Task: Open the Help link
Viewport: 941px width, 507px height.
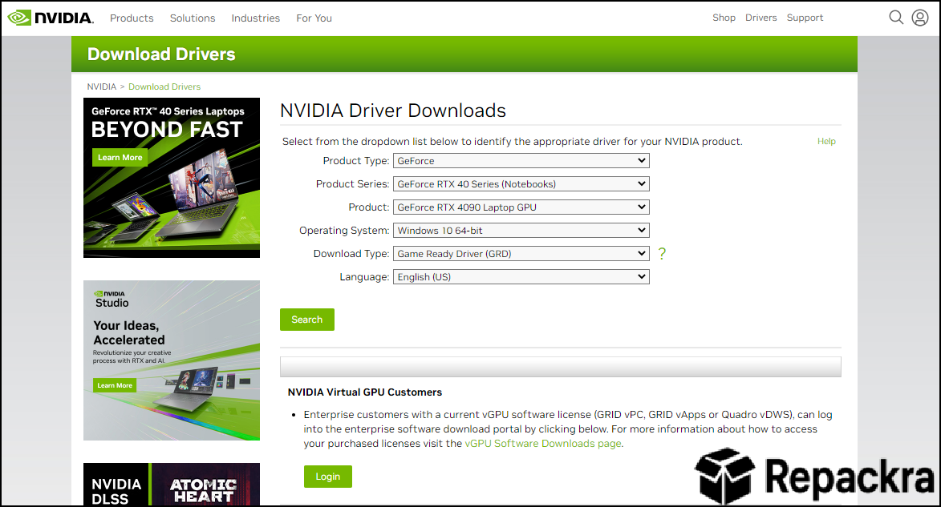Action: click(826, 142)
